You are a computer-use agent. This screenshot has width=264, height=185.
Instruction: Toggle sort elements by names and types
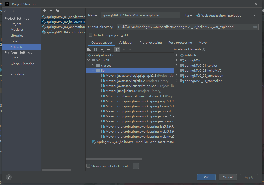click(x=117, y=49)
